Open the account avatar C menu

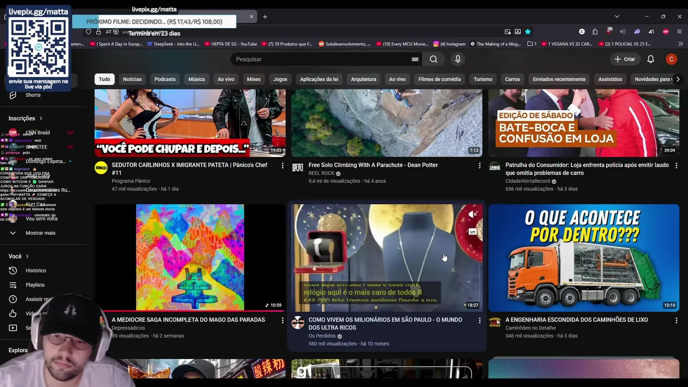671,59
